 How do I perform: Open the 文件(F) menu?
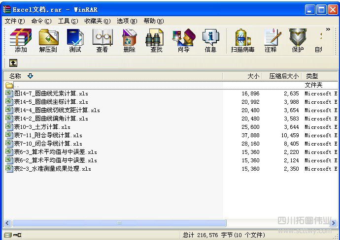coord(15,21)
